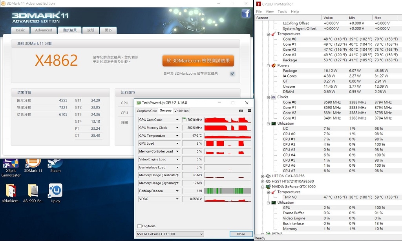This screenshot has width=402, height=241.
Task: Click the GTX 1060 Utilization chip icon
Action: (274, 202)
